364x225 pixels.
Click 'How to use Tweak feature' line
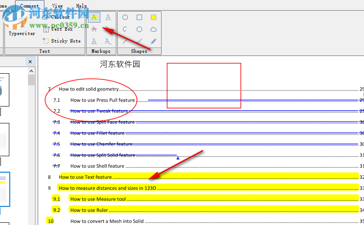click(x=99, y=111)
